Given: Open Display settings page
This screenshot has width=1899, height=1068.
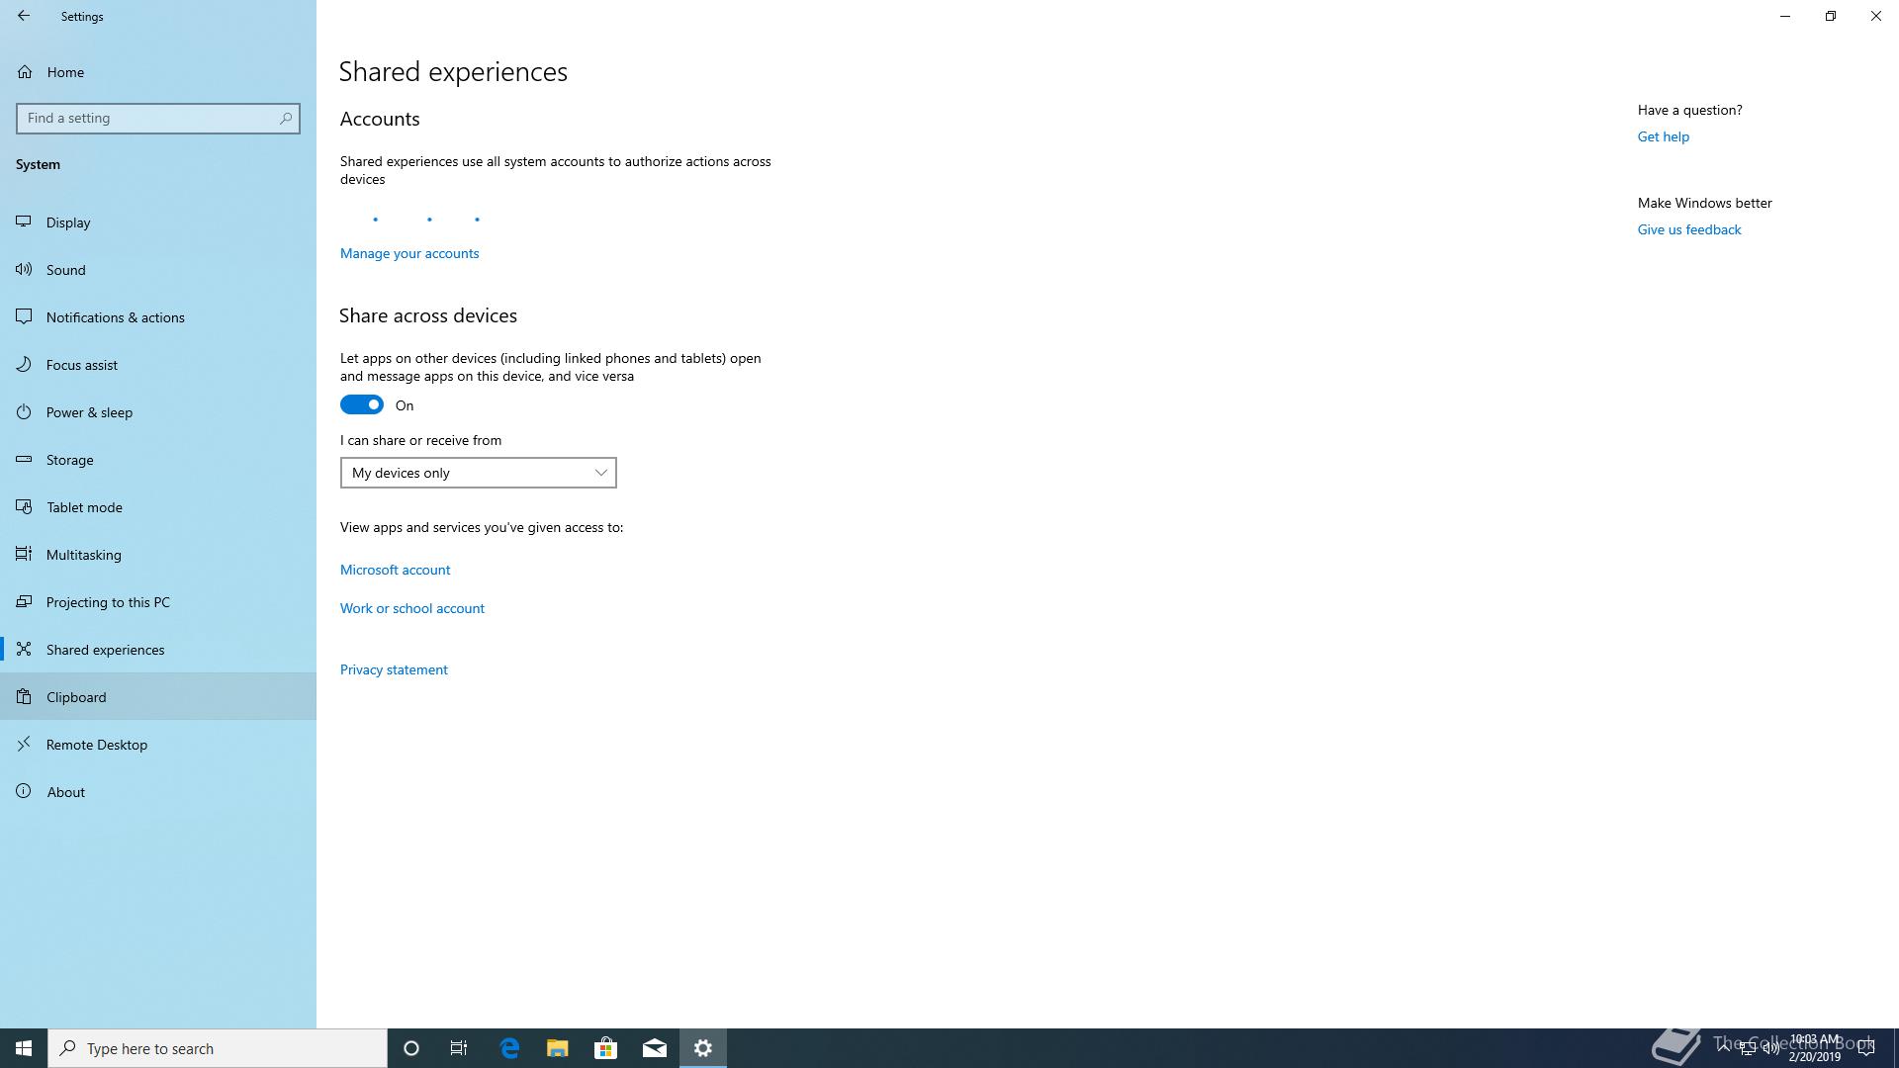Looking at the screenshot, I should 158,222.
